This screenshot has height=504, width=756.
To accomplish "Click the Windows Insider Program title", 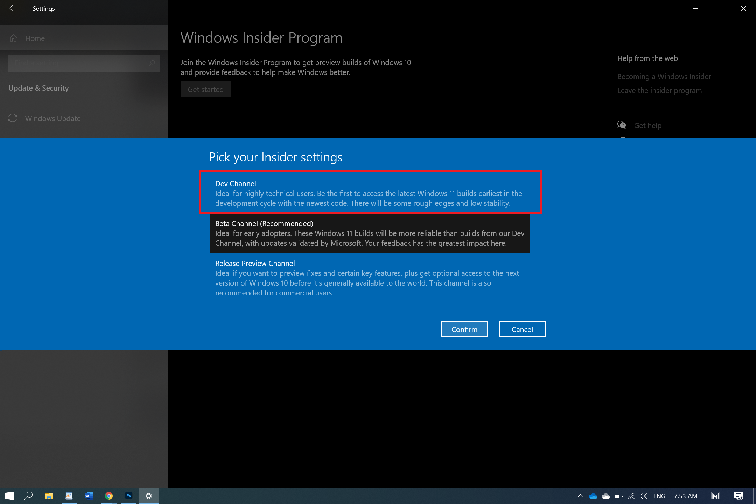I will pyautogui.click(x=261, y=38).
